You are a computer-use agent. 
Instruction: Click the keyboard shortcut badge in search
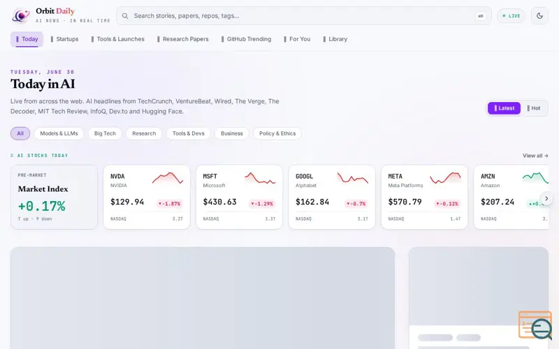[x=480, y=16]
